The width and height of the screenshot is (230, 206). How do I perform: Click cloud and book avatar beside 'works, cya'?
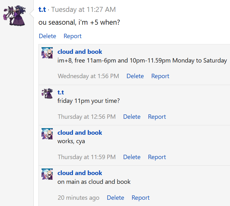click(x=47, y=134)
